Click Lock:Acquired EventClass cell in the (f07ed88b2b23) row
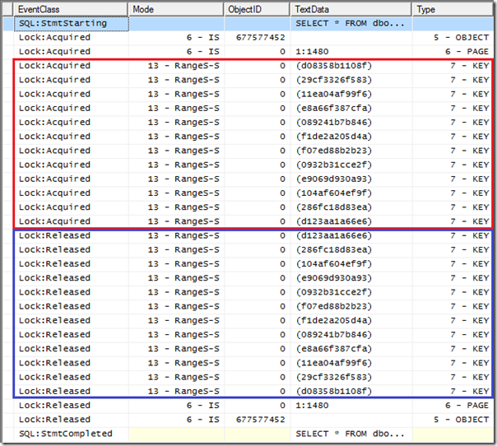This screenshot has width=497, height=446. tap(54, 151)
